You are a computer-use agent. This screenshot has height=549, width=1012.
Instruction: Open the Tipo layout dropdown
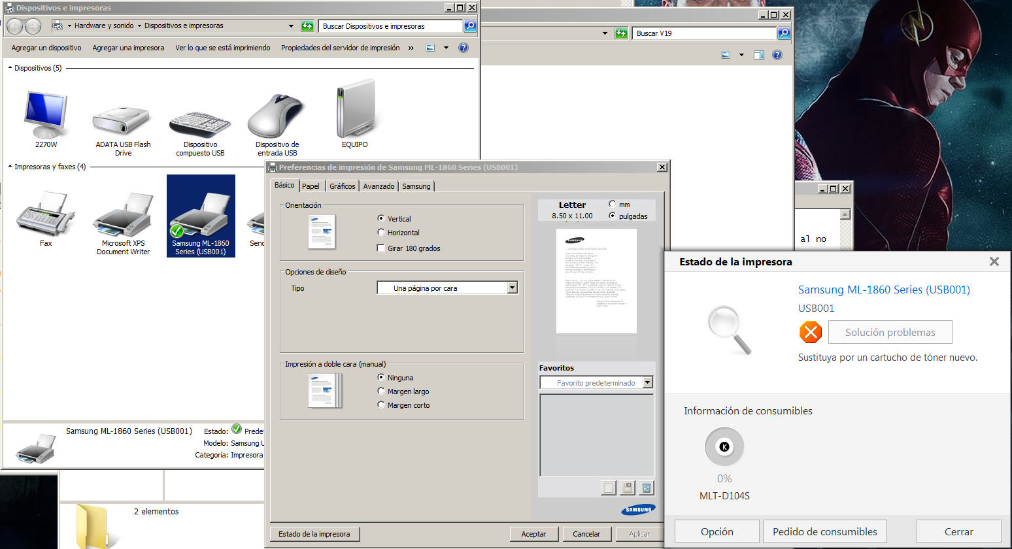coord(513,288)
